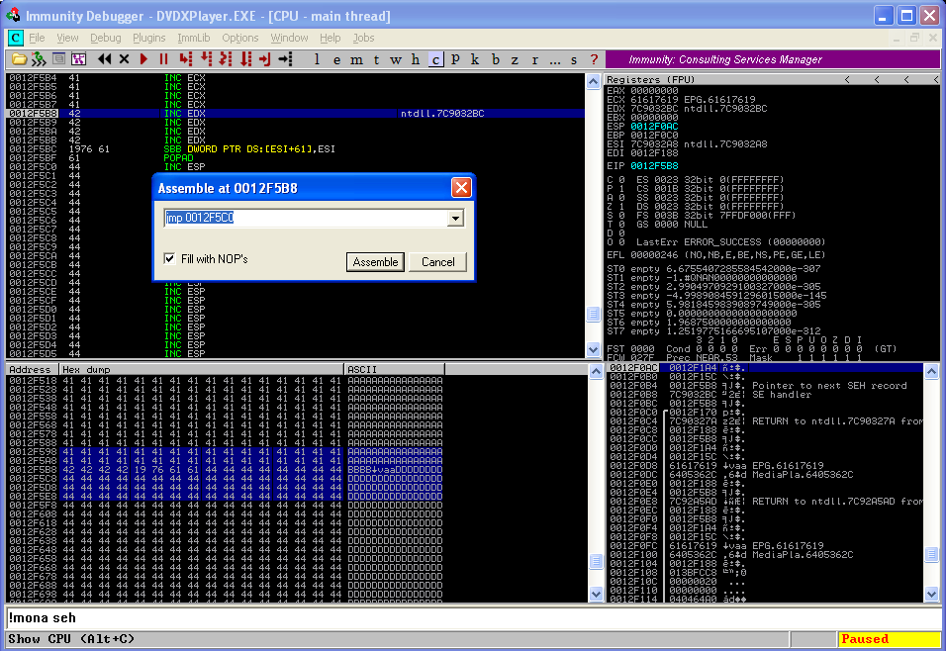Screen dimensions: 946x651
Task: Click the ASCII column header in dump
Action: [394, 369]
